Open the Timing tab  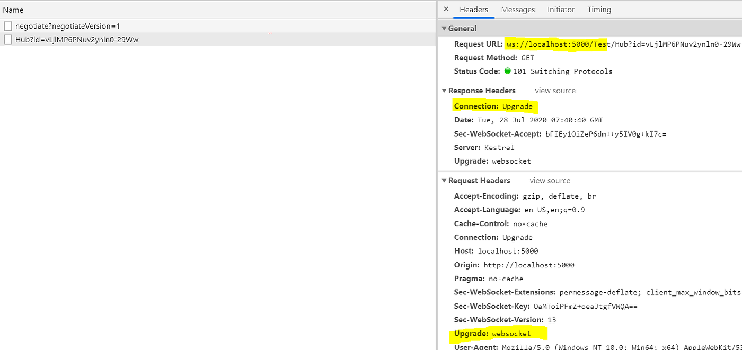(599, 9)
